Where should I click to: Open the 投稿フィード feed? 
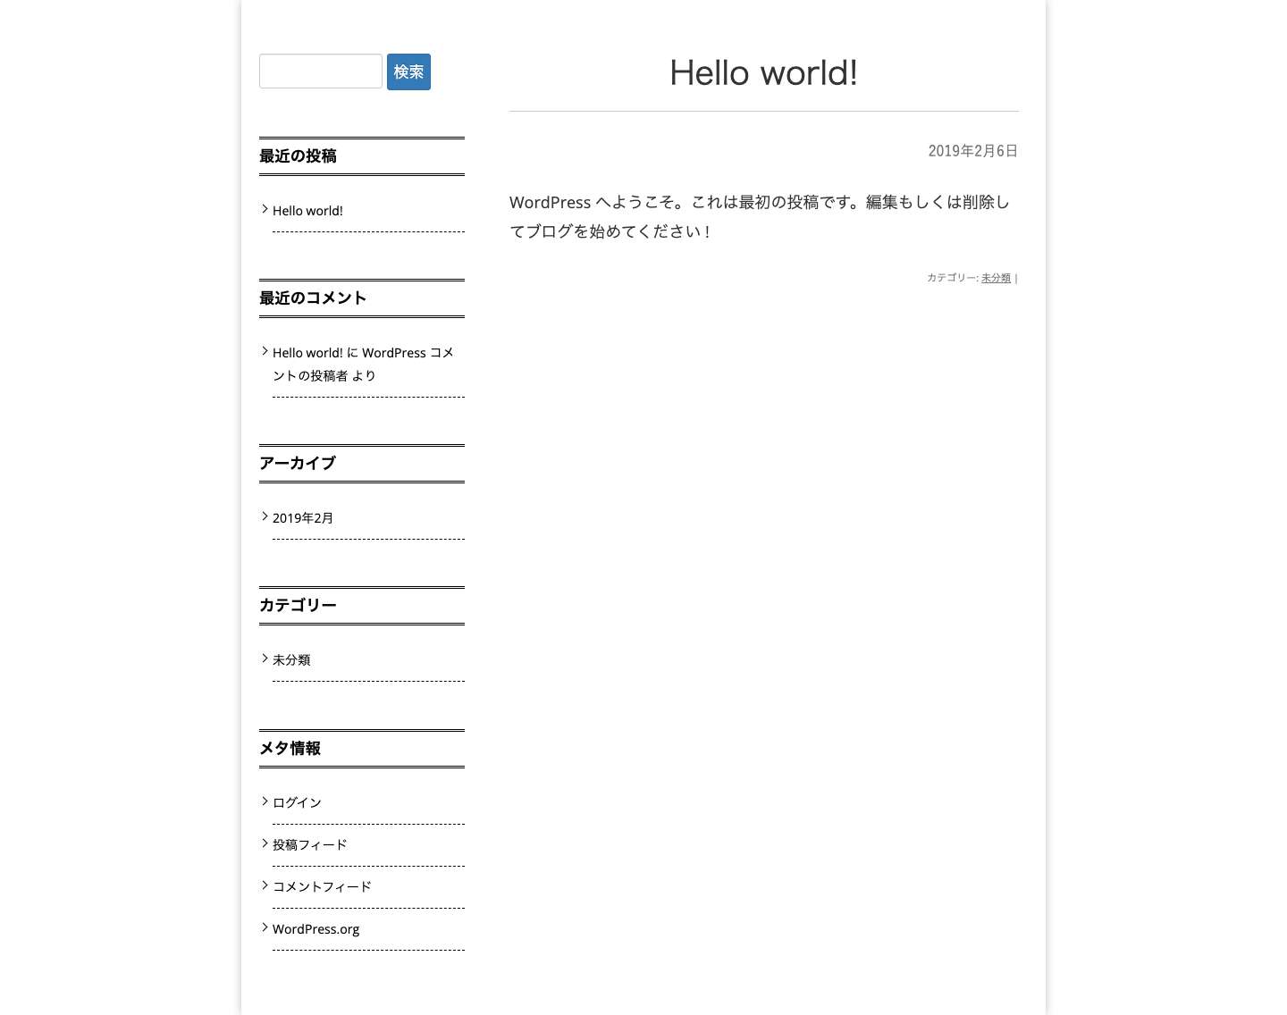coord(309,844)
